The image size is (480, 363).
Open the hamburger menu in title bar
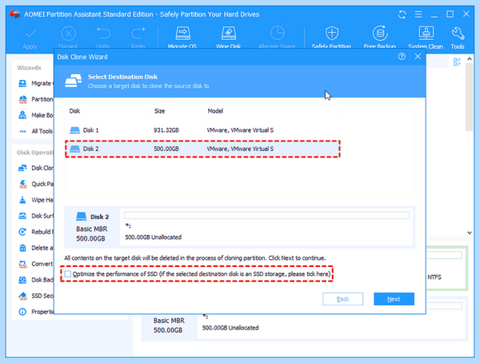click(x=418, y=14)
